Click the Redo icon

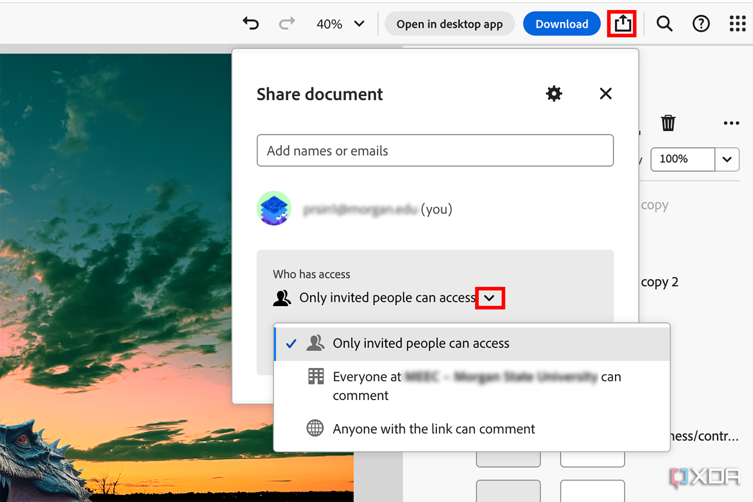[x=286, y=23]
